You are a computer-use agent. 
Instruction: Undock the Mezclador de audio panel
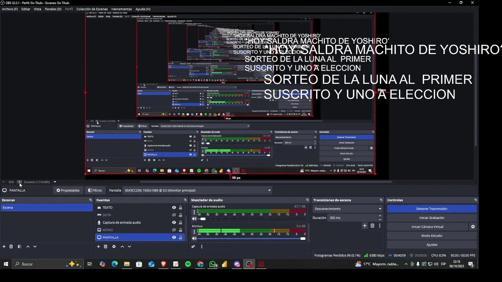click(307, 200)
